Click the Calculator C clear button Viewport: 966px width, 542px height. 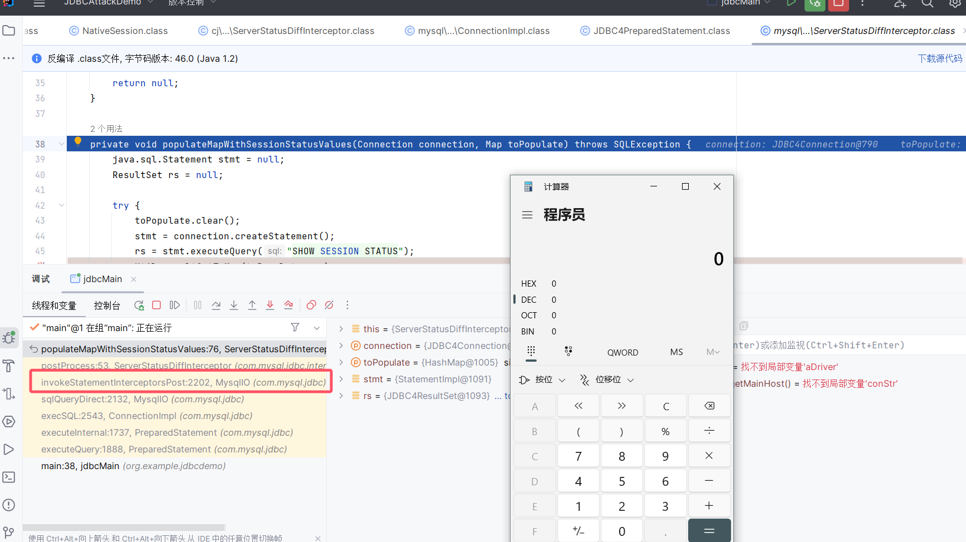click(666, 406)
